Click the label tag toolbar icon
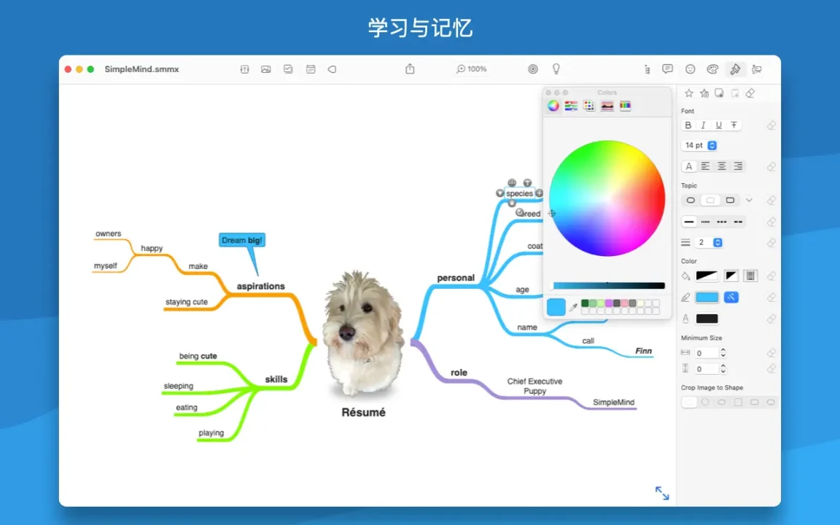Viewport: 840px width, 525px height. [x=332, y=69]
